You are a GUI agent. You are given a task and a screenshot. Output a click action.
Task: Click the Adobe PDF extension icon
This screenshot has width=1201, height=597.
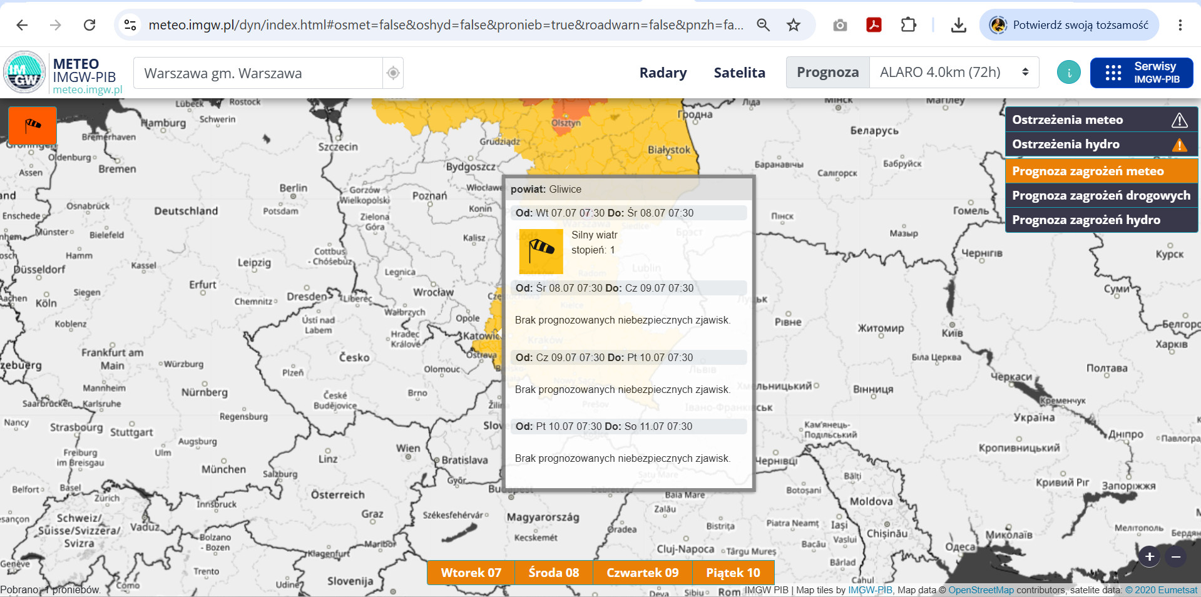click(x=874, y=25)
